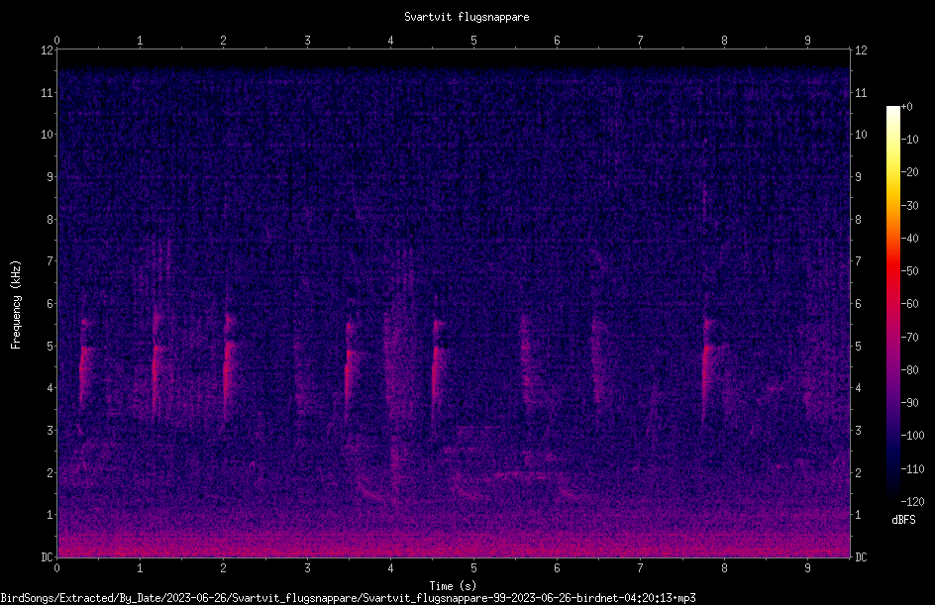
Task: Click the '-80' colorbar label
Action: click(910, 370)
